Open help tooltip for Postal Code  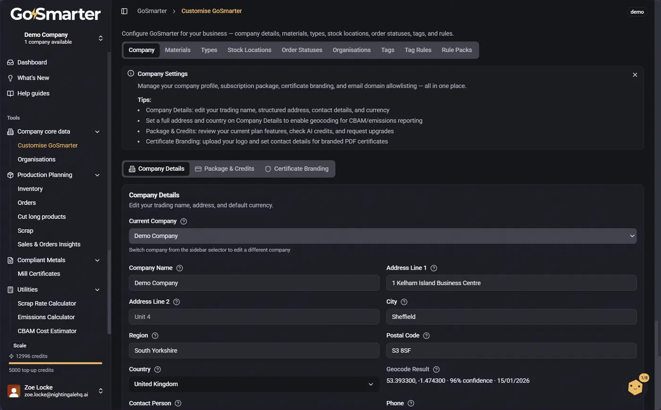pyautogui.click(x=426, y=336)
